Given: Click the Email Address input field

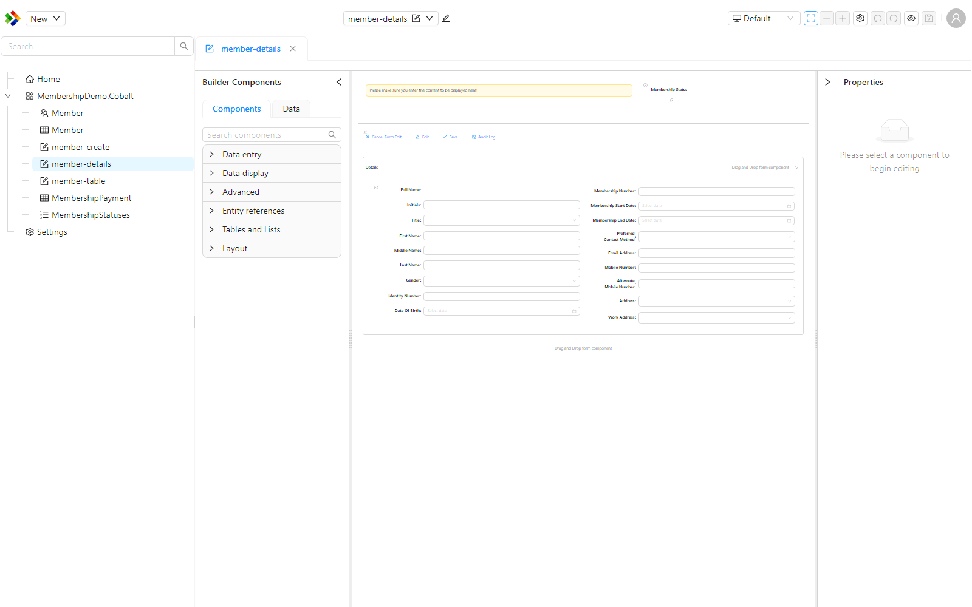Looking at the screenshot, I should [717, 253].
